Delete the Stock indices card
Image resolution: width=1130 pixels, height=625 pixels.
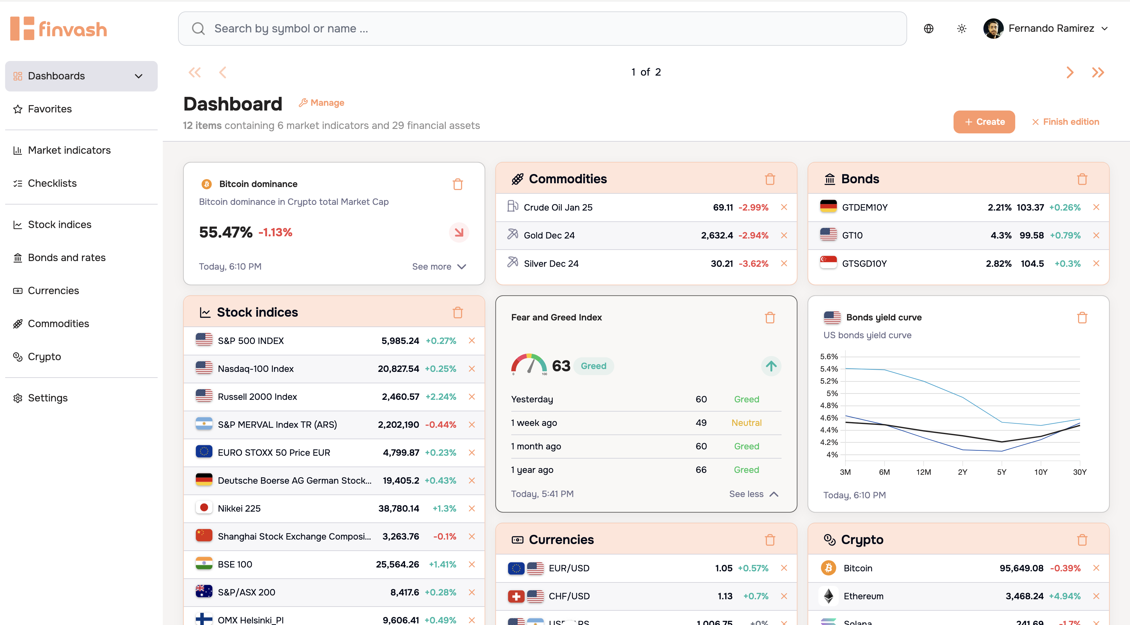[x=458, y=312]
